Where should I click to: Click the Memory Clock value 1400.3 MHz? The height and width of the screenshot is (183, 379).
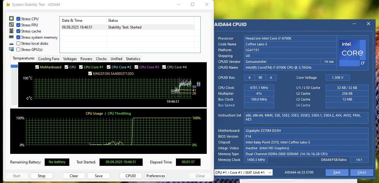256,160
